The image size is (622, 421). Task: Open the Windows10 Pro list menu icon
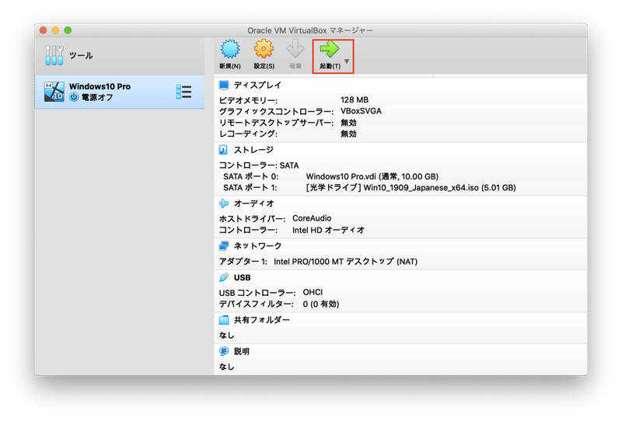[x=184, y=92]
